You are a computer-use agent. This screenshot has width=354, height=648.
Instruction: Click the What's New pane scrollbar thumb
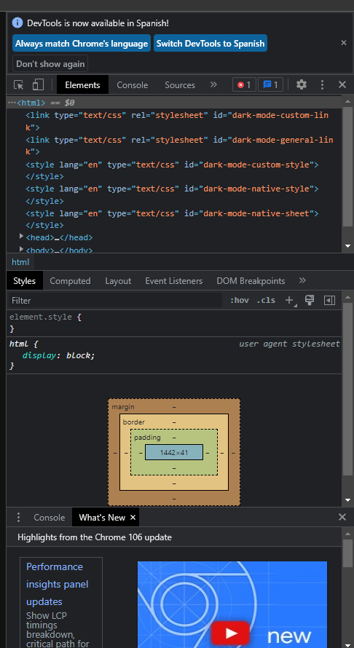coord(347,553)
